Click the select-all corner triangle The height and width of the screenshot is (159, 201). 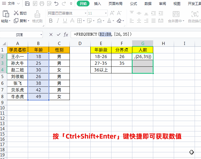(x=4, y=44)
